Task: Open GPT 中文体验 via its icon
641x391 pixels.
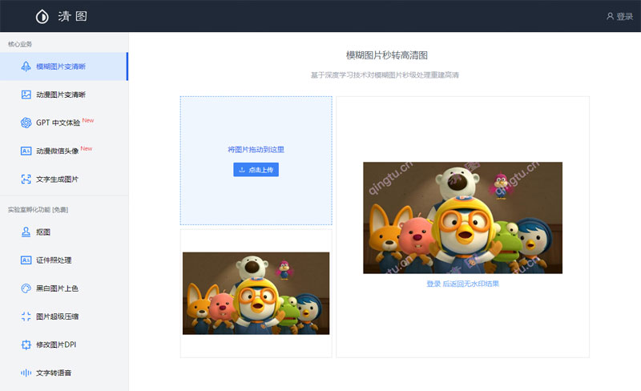Action: (x=26, y=123)
